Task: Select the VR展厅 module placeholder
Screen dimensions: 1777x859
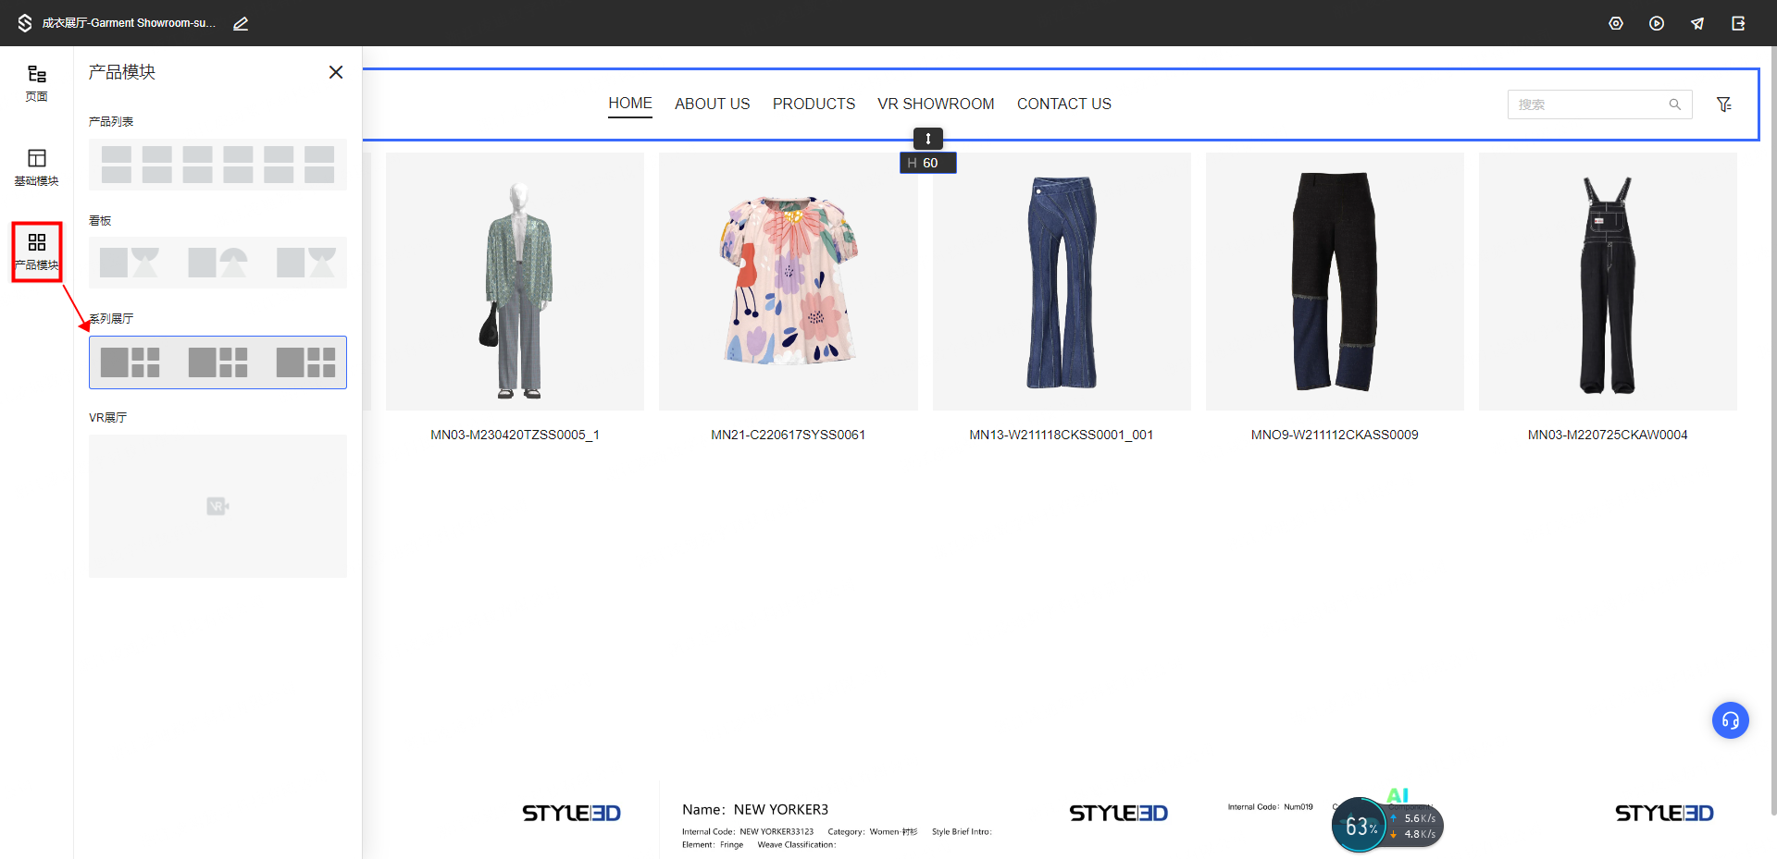Action: tap(217, 506)
